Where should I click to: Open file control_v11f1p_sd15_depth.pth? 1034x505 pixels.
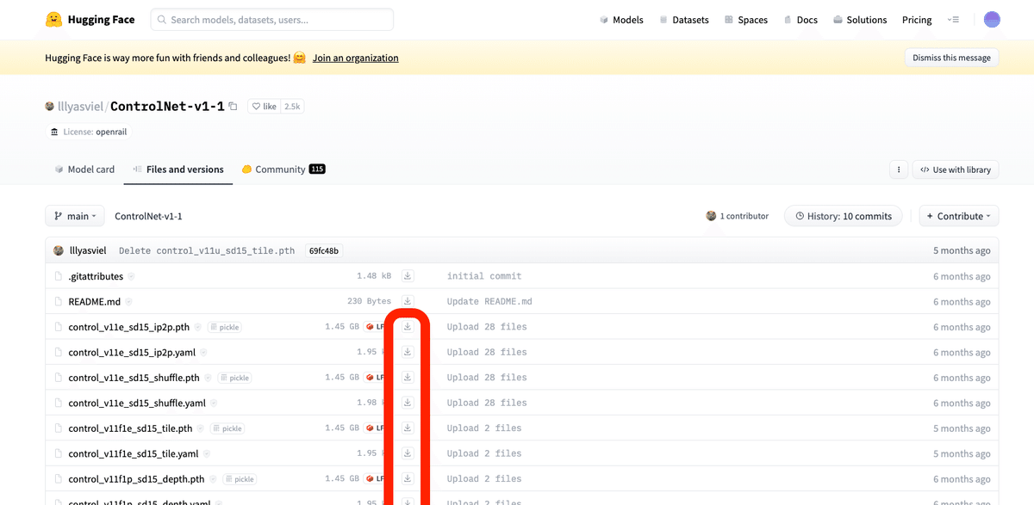click(136, 479)
